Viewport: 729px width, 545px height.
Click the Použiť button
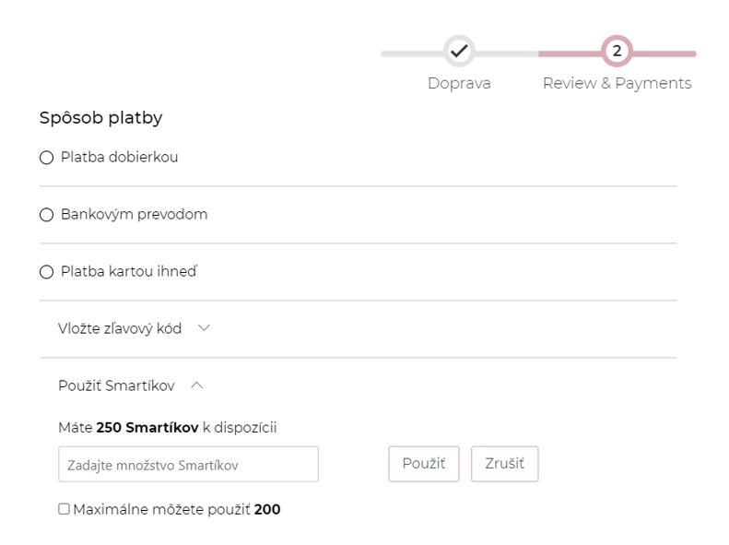coord(424,464)
